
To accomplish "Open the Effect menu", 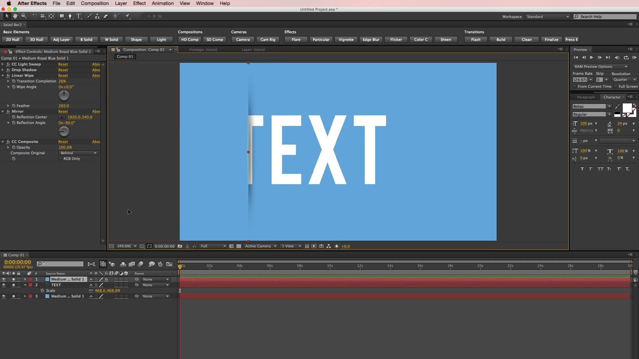I will pyautogui.click(x=139, y=3).
